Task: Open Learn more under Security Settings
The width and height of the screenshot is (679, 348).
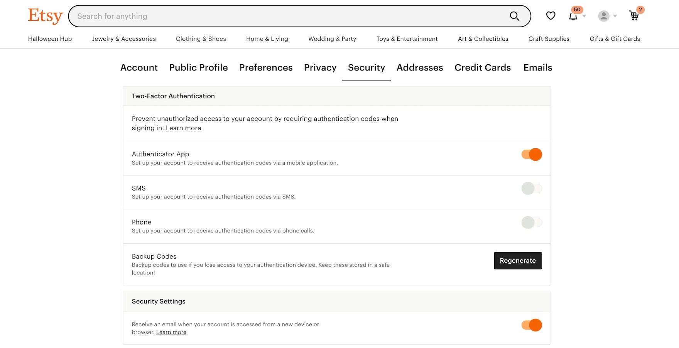Action: point(171,332)
